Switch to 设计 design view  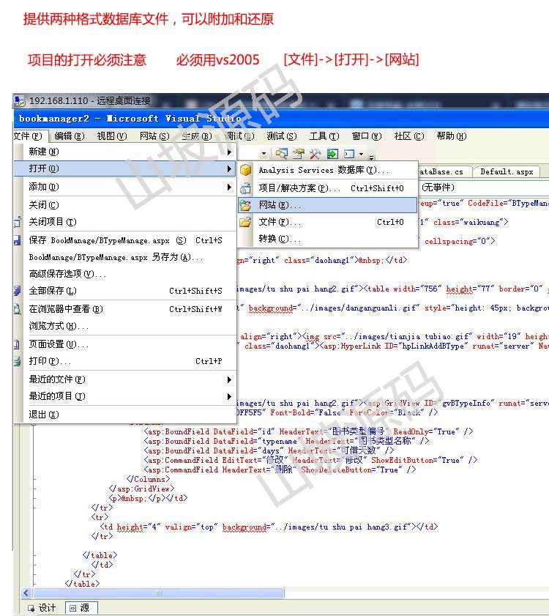click(x=42, y=608)
